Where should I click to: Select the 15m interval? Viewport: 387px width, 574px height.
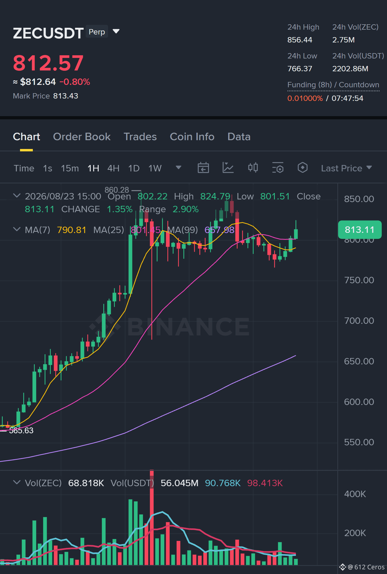point(70,168)
